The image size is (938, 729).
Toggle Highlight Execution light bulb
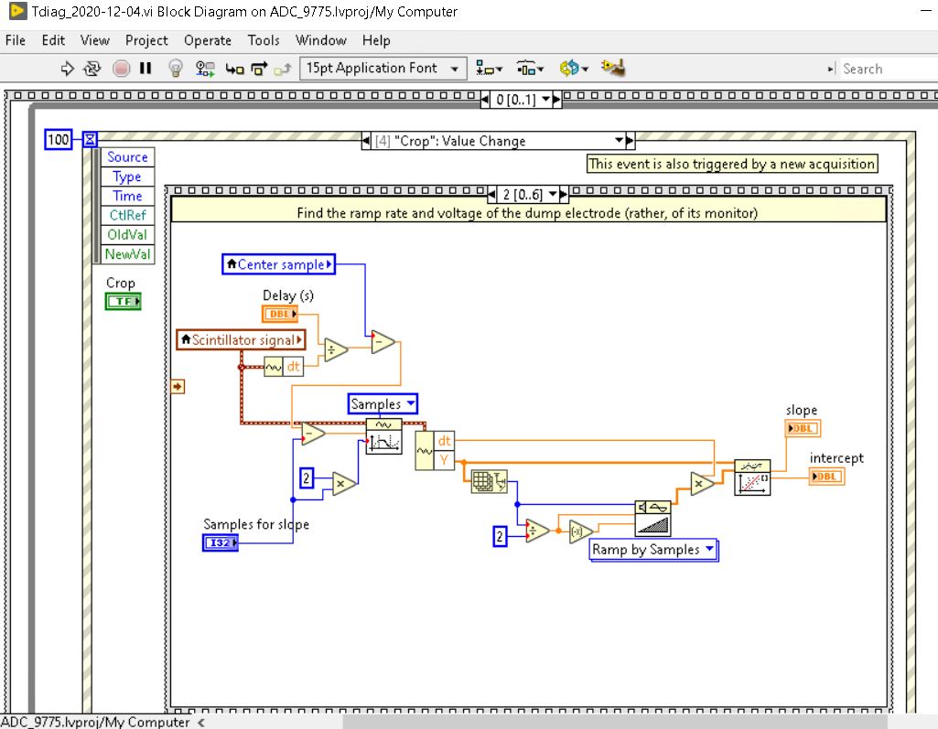click(176, 69)
